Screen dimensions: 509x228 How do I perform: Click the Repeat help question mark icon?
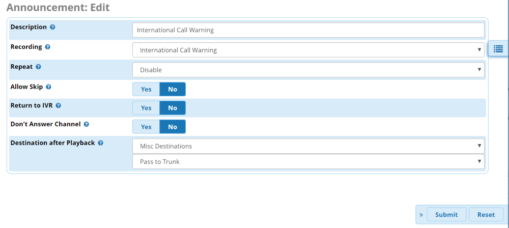(38, 67)
